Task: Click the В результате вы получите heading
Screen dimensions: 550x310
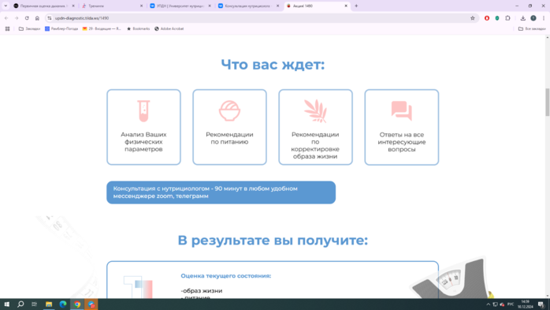Action: click(273, 241)
